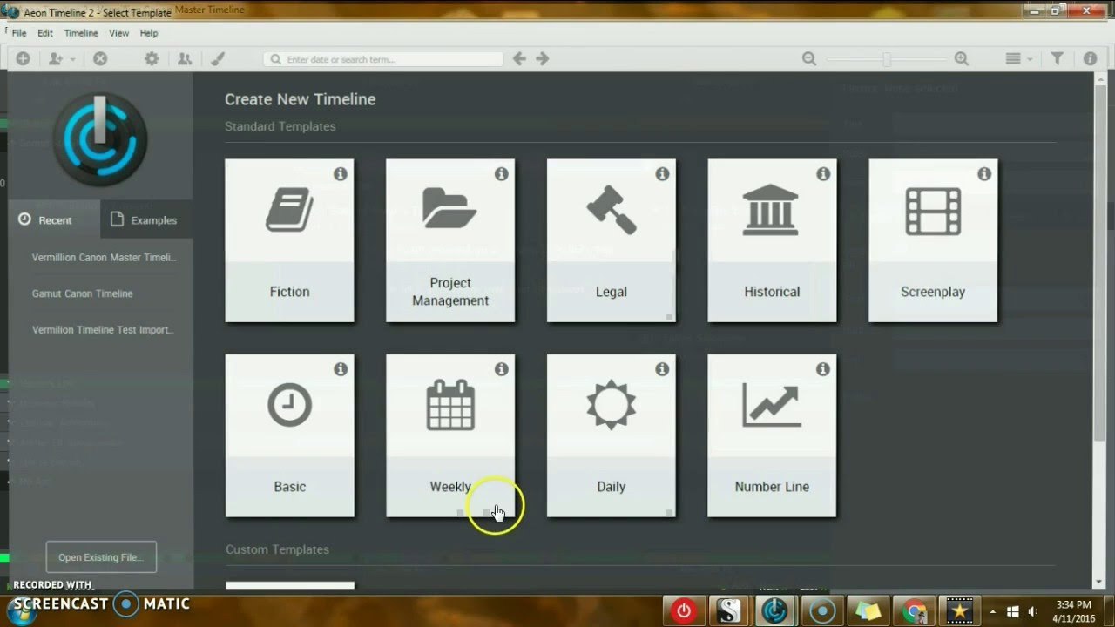Viewport: 1115px width, 627px height.
Task: Click the forward arrow in toolbar
Action: click(x=542, y=58)
